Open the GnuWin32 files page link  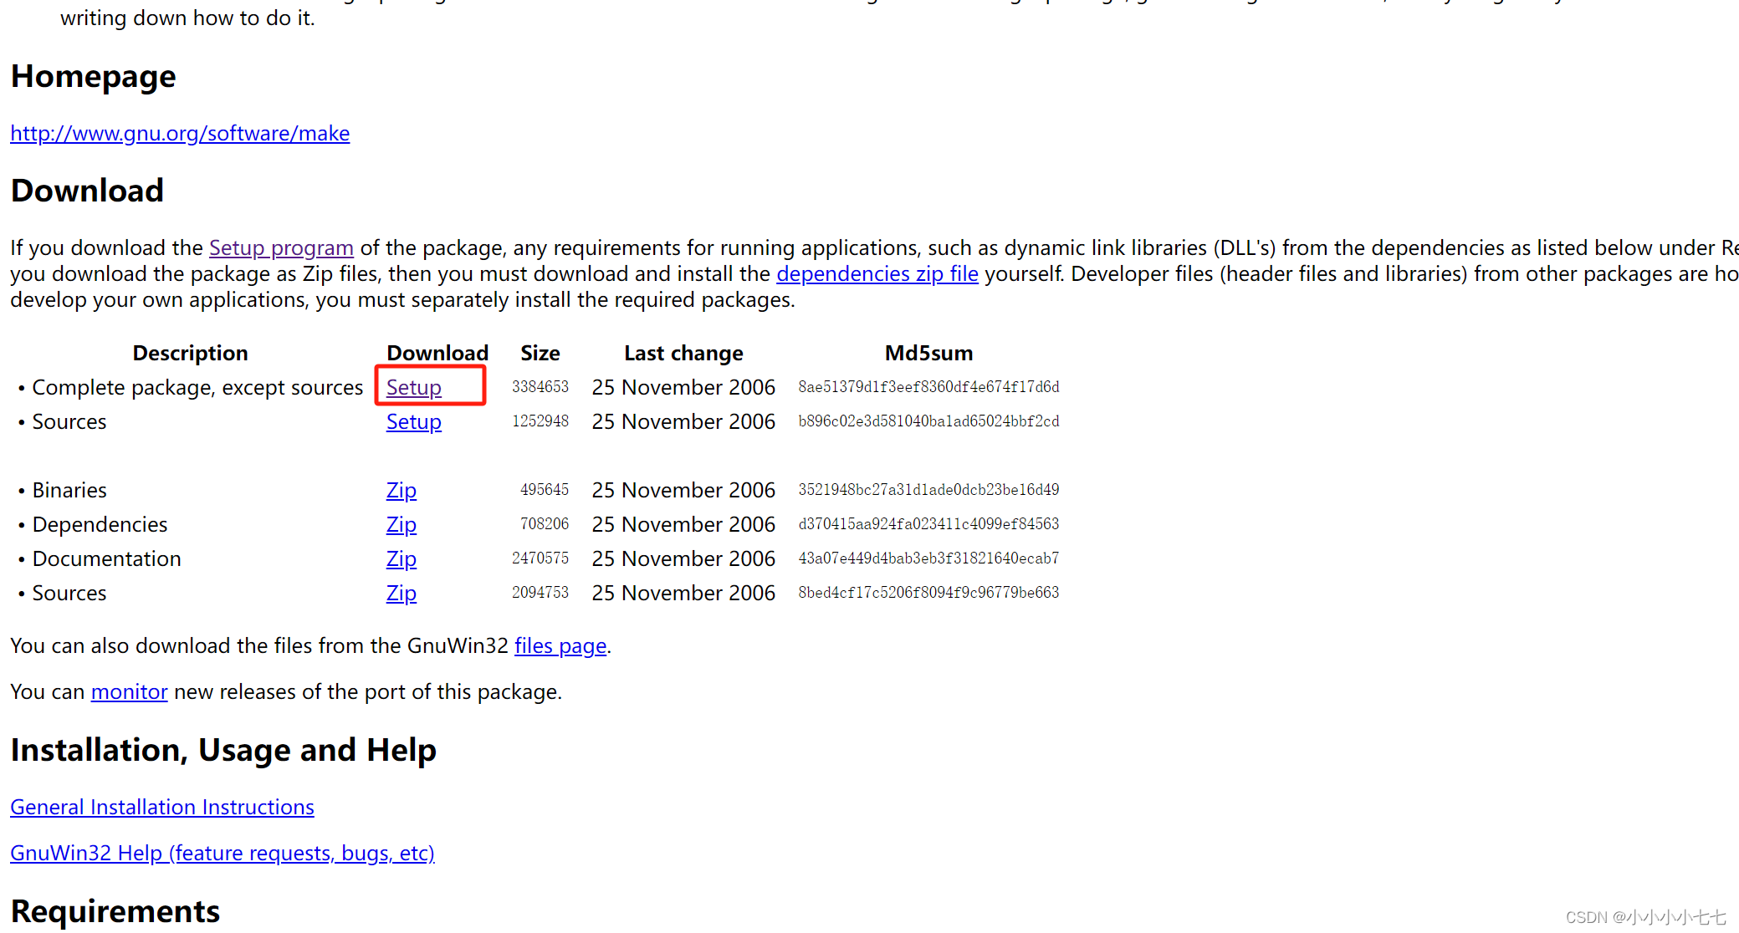coord(560,646)
